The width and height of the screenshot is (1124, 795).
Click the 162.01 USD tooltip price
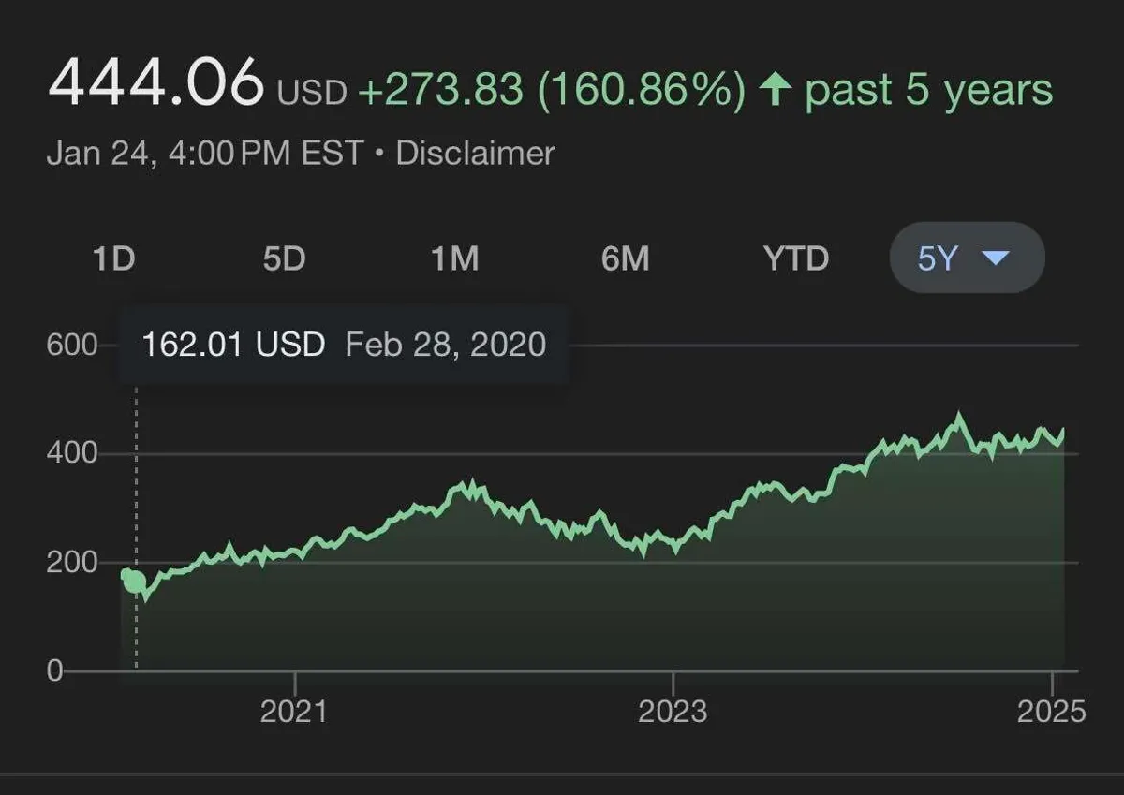point(233,345)
